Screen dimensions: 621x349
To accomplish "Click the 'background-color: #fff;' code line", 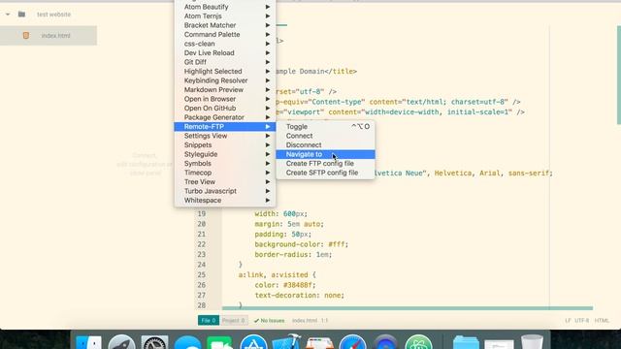I will (302, 244).
